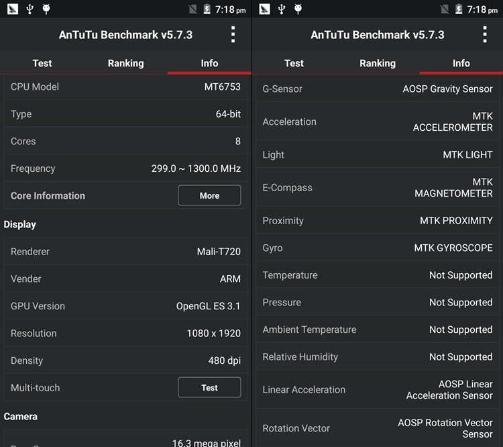Open overflow menu in right AnTuTu screen

pos(485,34)
